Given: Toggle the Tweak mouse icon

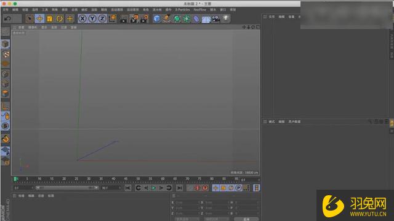Looking at the screenshot, I should (x=6, y=116).
